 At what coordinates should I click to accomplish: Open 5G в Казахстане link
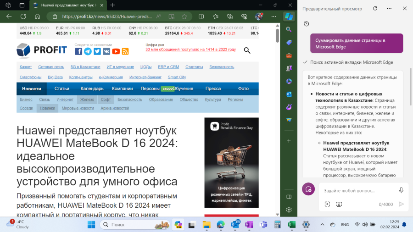[x=85, y=67]
